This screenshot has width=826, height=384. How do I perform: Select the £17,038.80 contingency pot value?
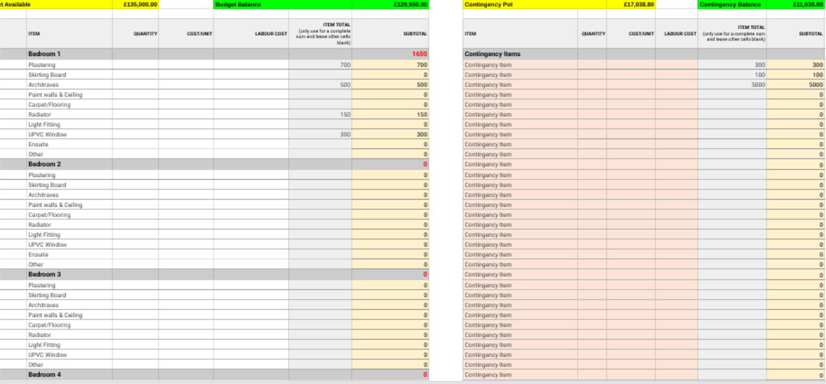[x=639, y=4]
